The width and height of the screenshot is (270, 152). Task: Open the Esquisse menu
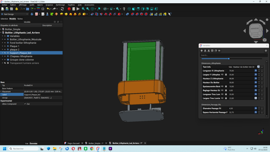pos(49,5)
